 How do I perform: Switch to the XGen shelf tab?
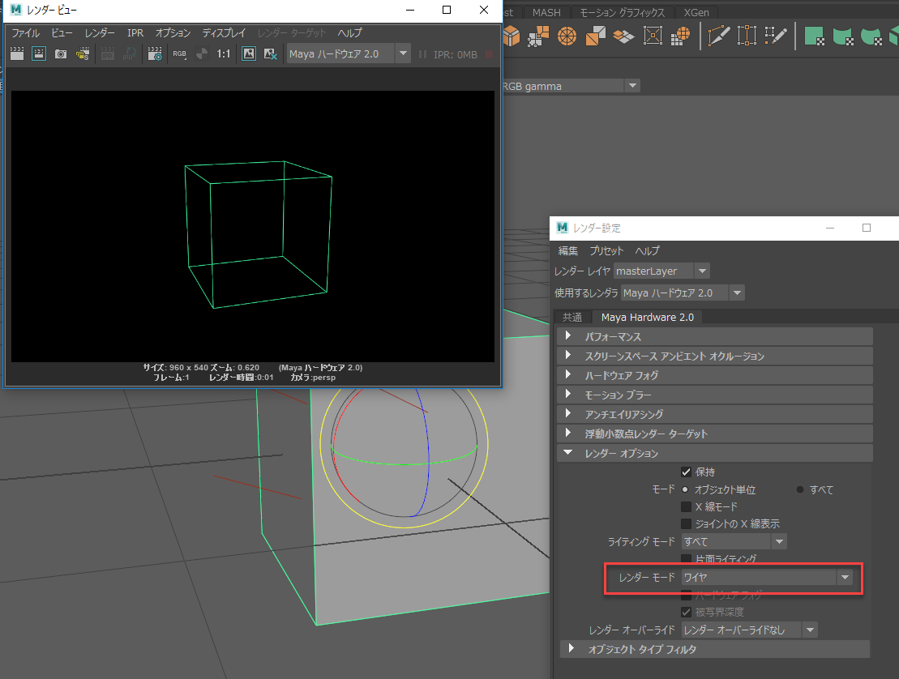tap(696, 13)
